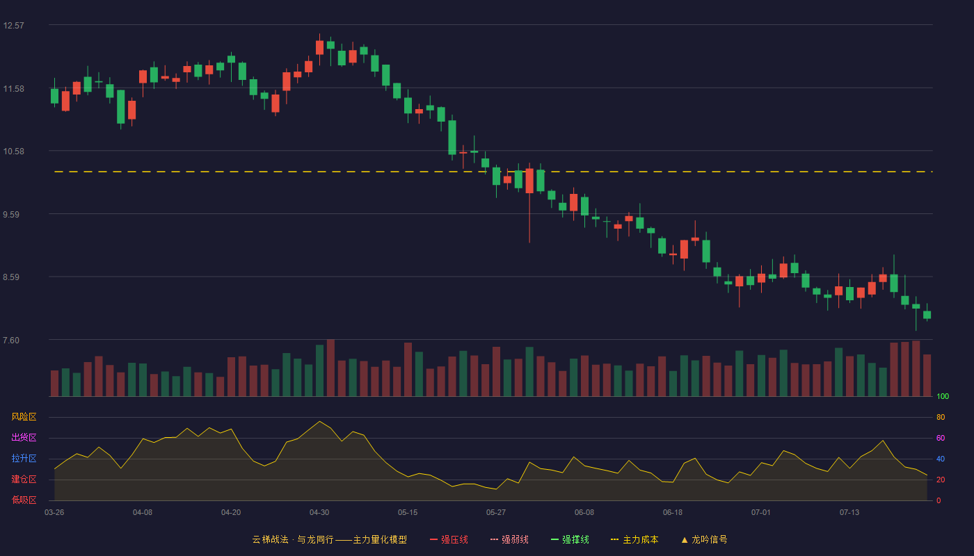
Task: Toggle the 强弱线 legend entry
Action: pos(509,539)
